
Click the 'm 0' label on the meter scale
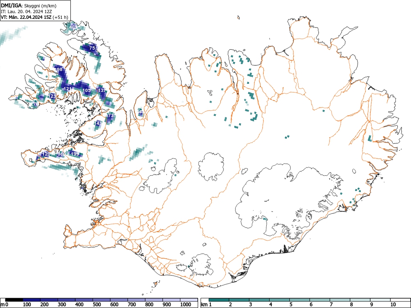point(5,305)
